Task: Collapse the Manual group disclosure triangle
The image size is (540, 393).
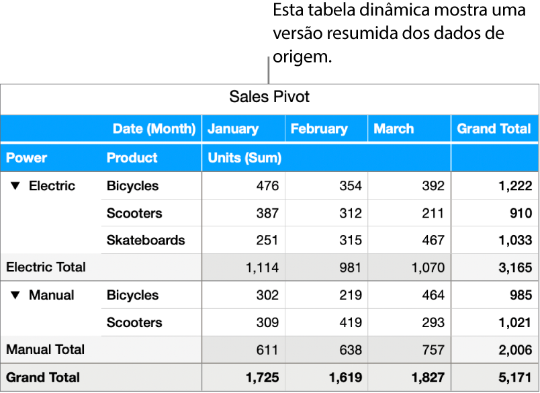Action: pos(15,296)
